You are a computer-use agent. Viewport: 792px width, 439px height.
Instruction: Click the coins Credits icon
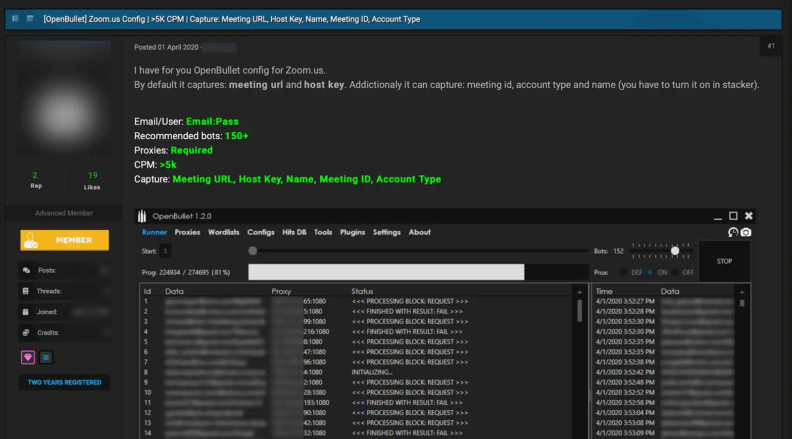[26, 333]
